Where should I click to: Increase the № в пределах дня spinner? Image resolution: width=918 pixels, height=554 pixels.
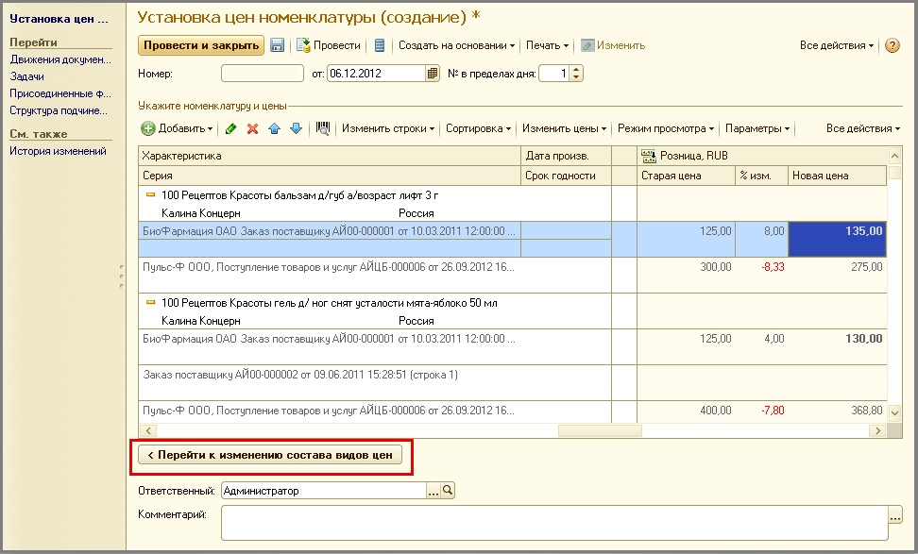(576, 70)
